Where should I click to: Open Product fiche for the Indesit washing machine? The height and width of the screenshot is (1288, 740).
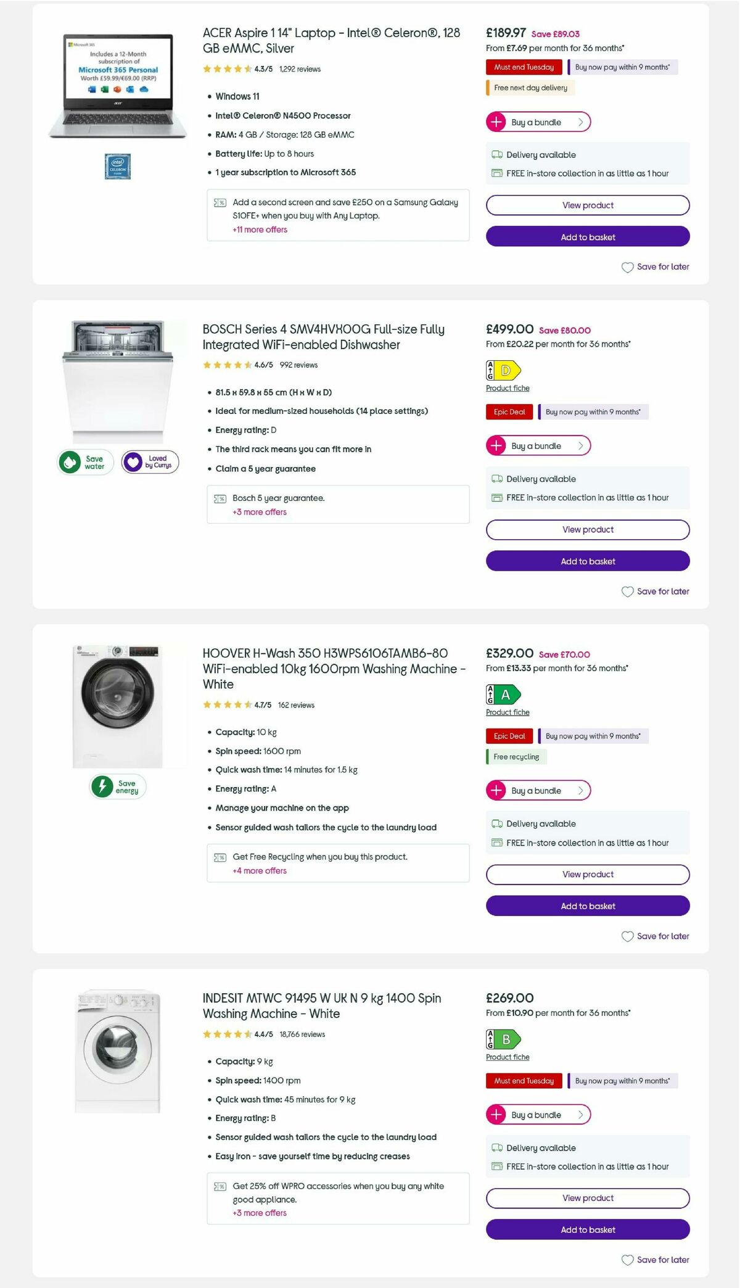508,1057
